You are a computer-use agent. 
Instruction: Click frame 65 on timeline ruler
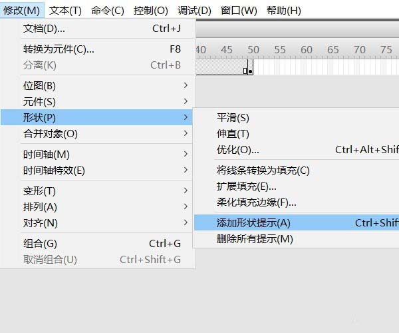(333, 50)
